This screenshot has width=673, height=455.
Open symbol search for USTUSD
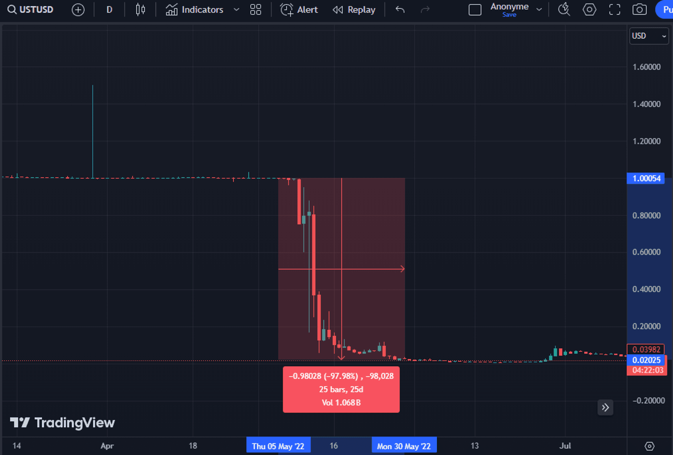click(30, 10)
